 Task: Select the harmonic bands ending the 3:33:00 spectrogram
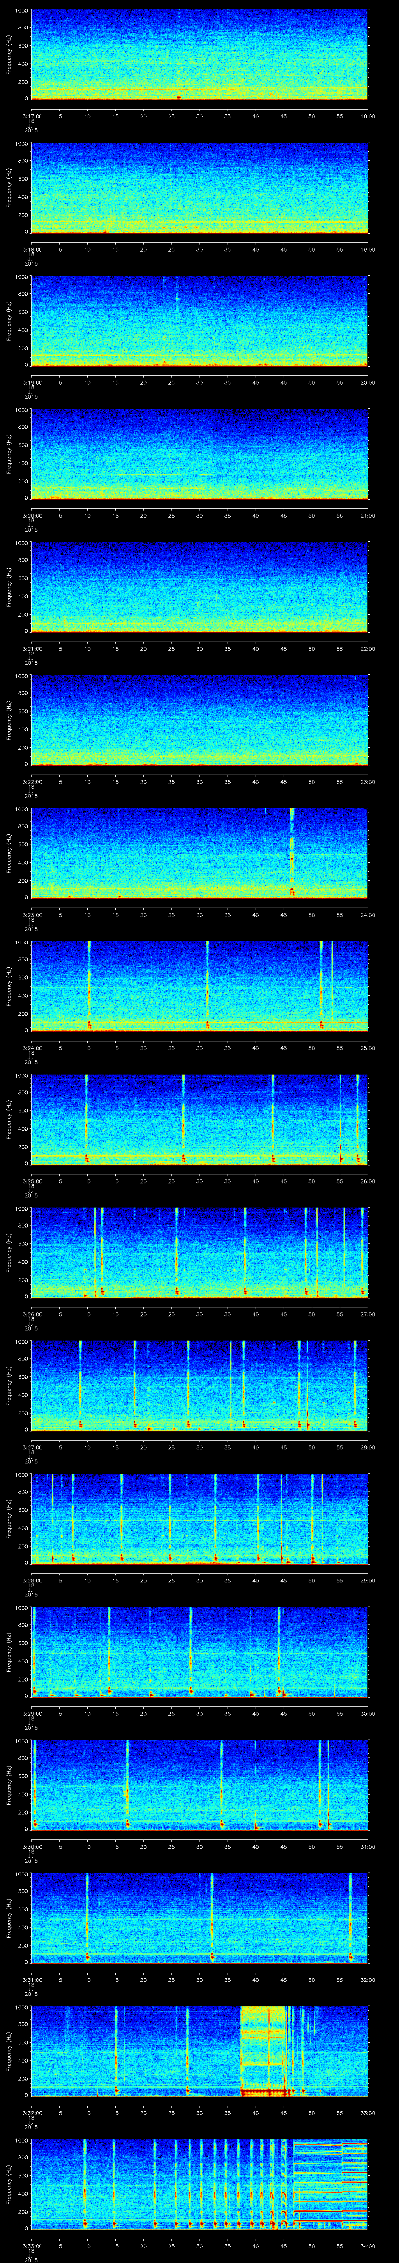pyautogui.click(x=330, y=2185)
